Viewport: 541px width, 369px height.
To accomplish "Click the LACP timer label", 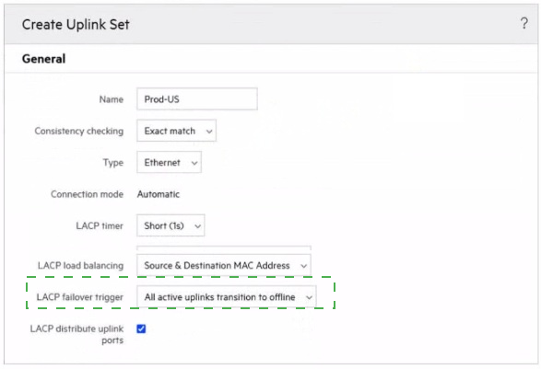I will tap(100, 226).
